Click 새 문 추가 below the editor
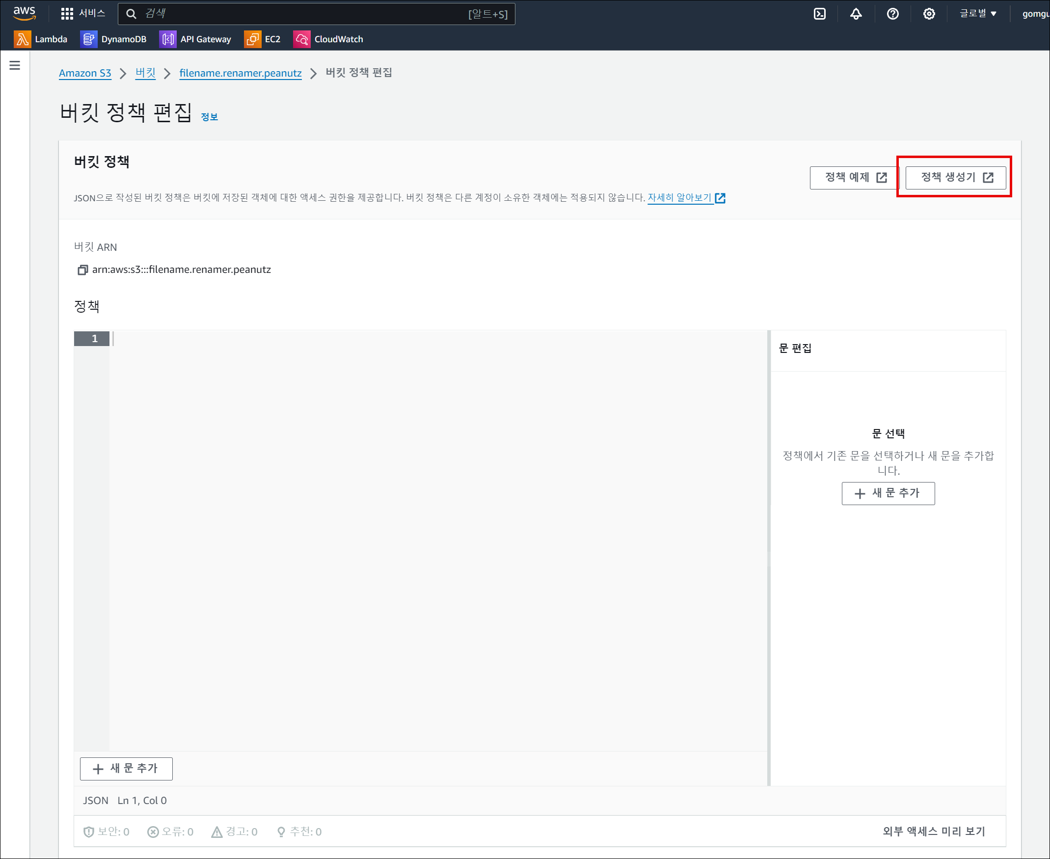The width and height of the screenshot is (1050, 859). (126, 769)
